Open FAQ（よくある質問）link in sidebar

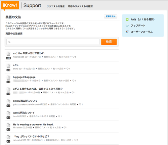tap(143, 19)
